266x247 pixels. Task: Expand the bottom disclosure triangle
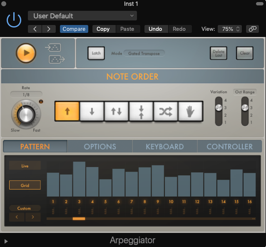point(6,241)
